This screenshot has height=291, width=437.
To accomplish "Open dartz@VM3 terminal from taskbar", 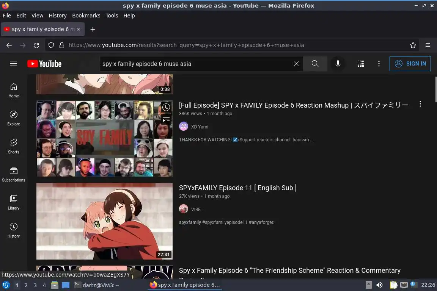I will point(97,285).
